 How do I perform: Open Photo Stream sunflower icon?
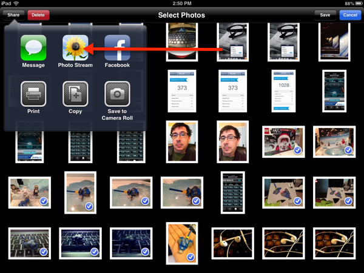tap(75, 47)
